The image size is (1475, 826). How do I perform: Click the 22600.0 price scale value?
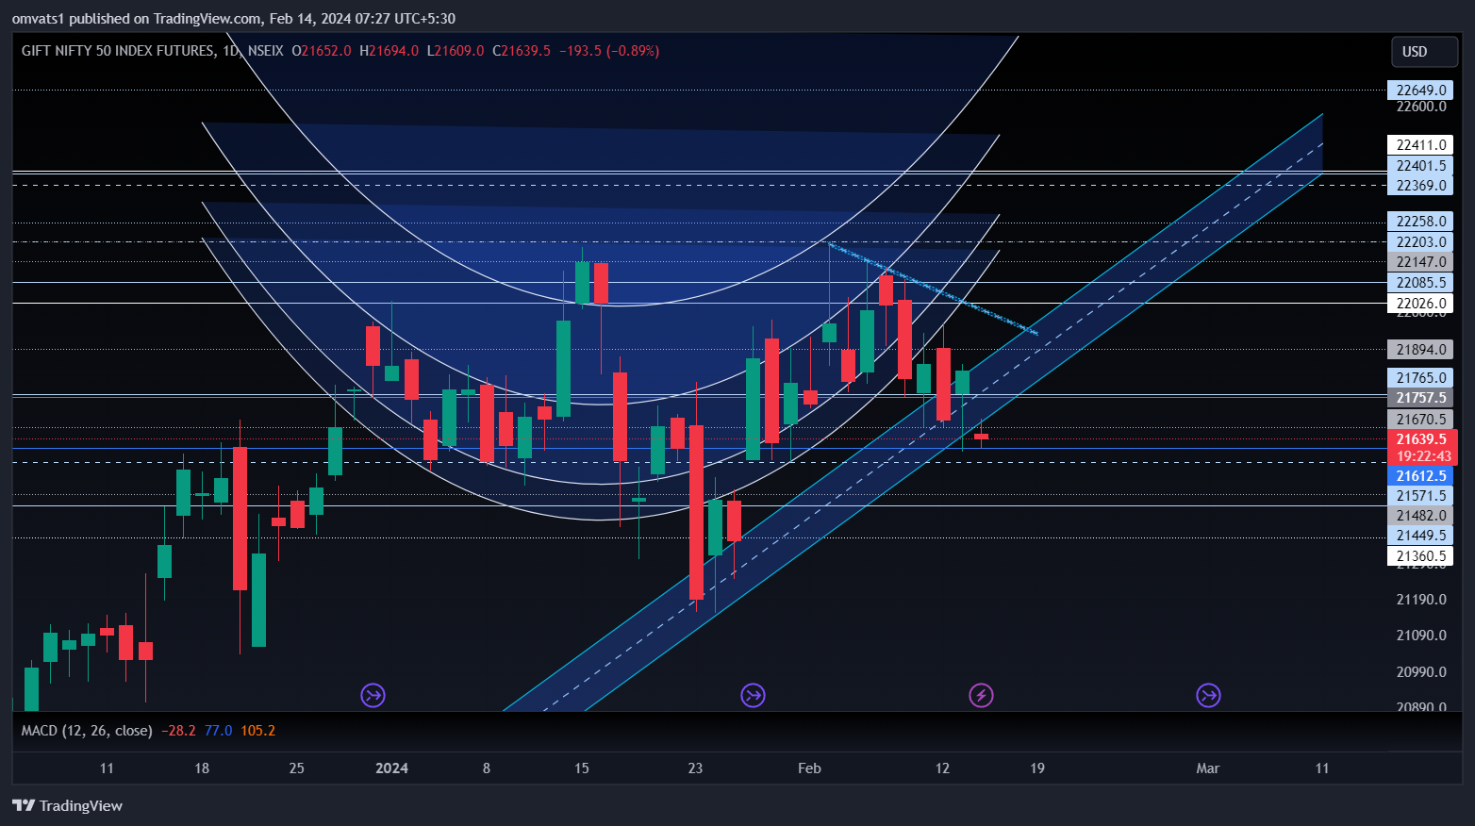(1421, 107)
